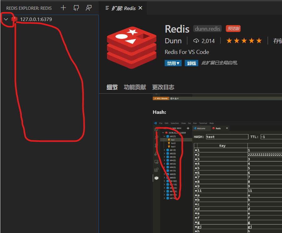This screenshot has height=233, width=282.
Task: Open the 禁用 dropdown arrow
Action: pos(179,63)
